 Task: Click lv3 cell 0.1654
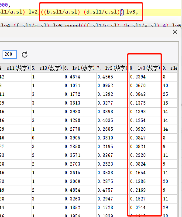coord(145,173)
